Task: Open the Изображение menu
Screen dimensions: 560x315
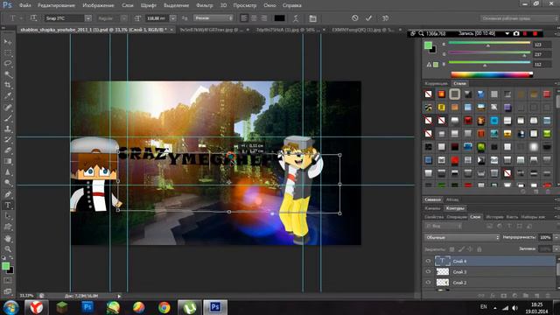Action: [98, 5]
